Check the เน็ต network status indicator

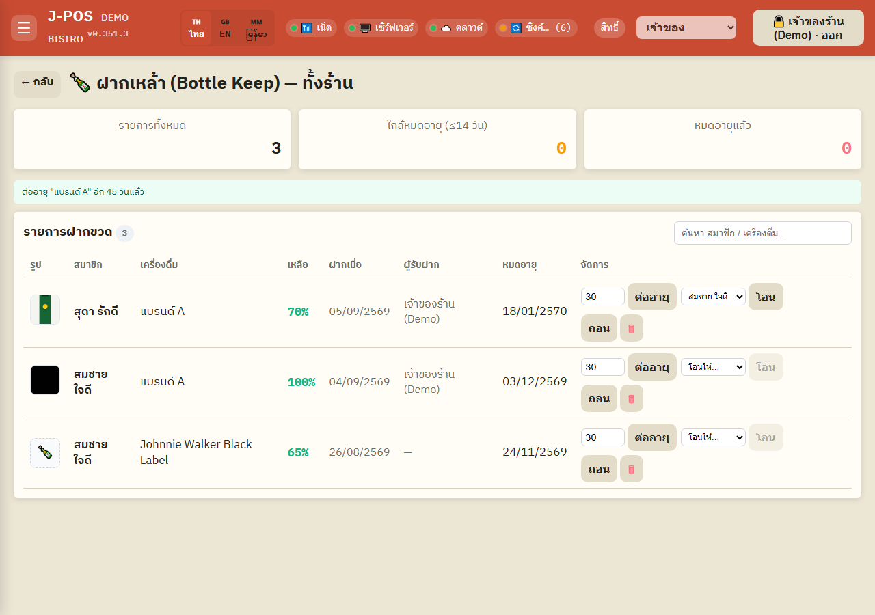[x=311, y=28]
